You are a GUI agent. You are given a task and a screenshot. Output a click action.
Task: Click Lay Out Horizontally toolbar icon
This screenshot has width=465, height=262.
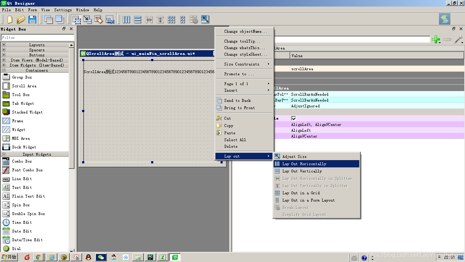coord(126,19)
